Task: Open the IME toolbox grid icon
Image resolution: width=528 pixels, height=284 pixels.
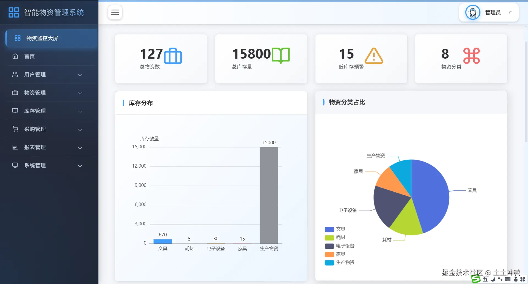Action: pyautogui.click(x=523, y=279)
